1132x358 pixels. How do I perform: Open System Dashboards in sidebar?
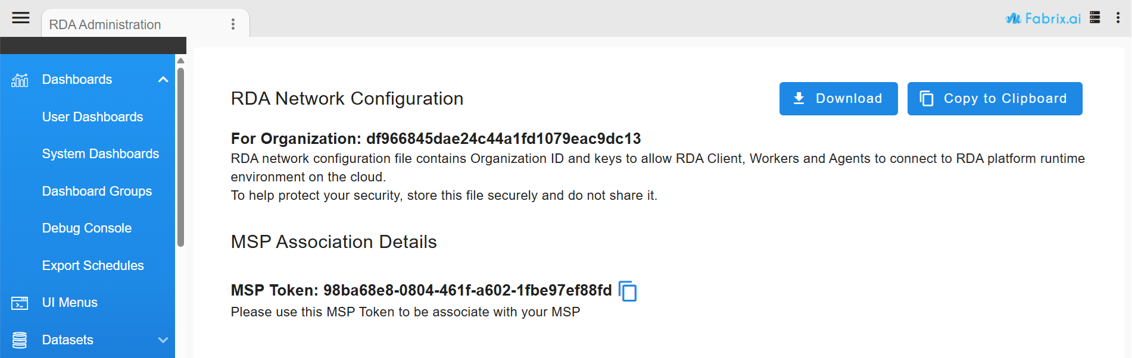pos(100,154)
